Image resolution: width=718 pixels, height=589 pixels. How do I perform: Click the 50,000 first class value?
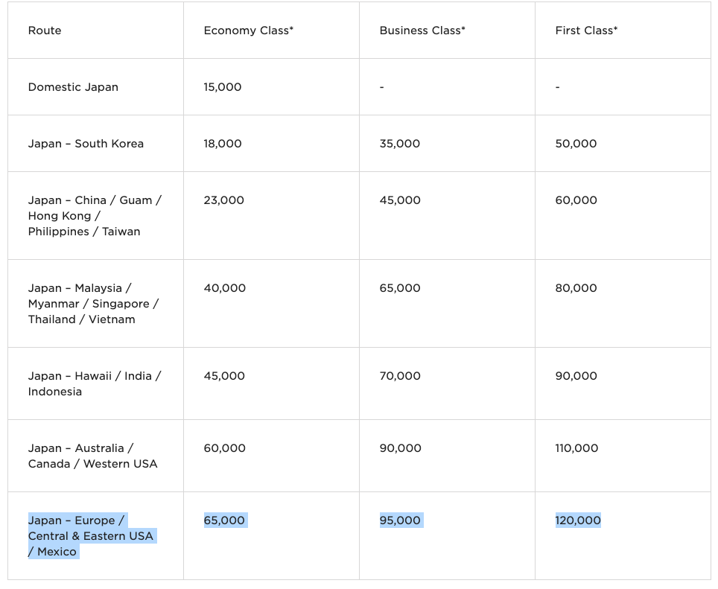(x=576, y=144)
